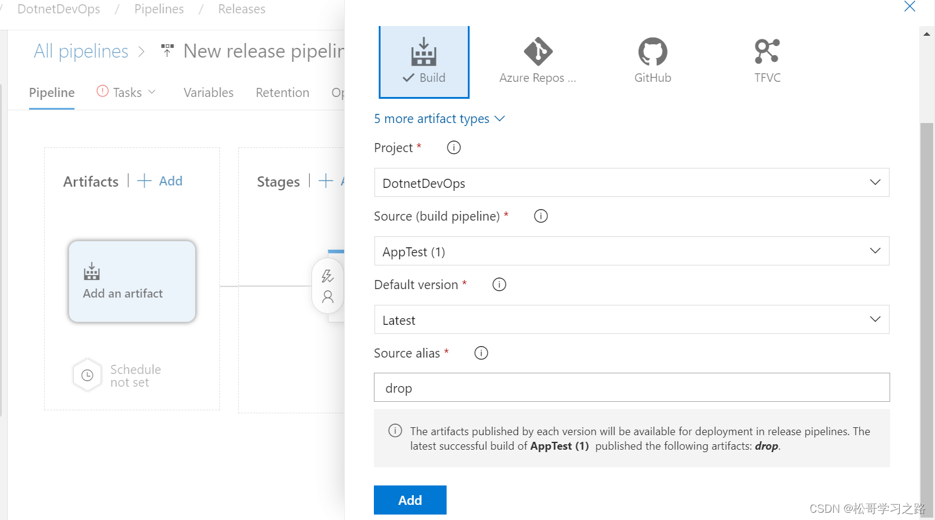
Task: Open the Default version dropdown Latest
Action: 631,319
